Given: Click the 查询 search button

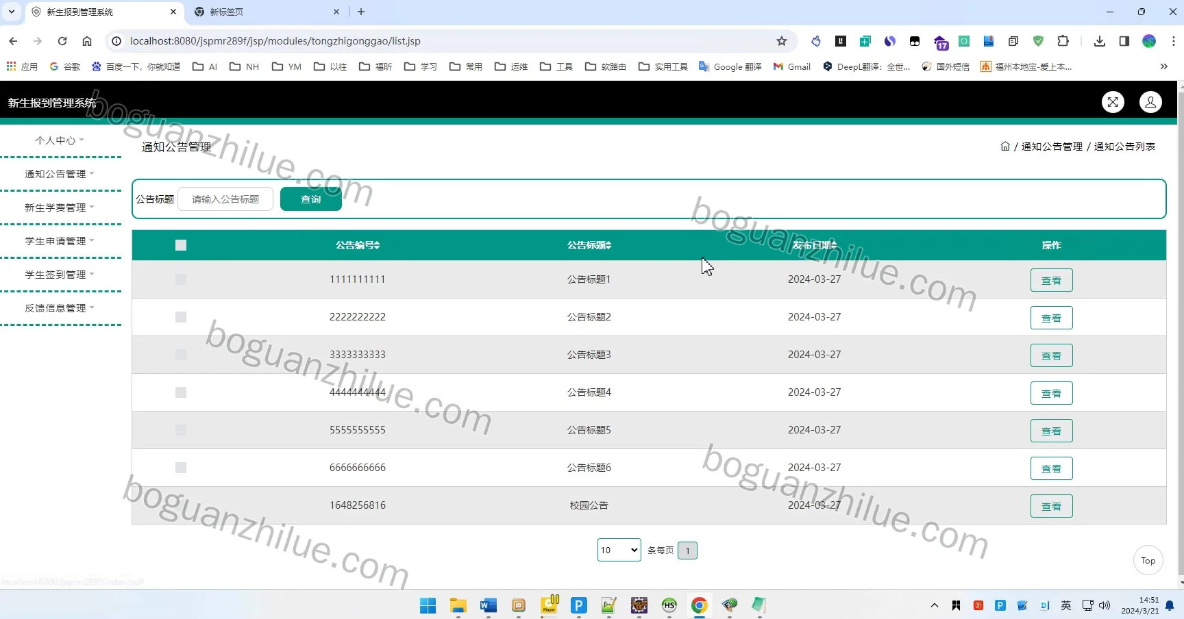Looking at the screenshot, I should [x=311, y=199].
